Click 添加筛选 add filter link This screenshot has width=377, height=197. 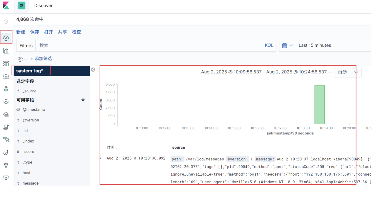pyautogui.click(x=41, y=59)
